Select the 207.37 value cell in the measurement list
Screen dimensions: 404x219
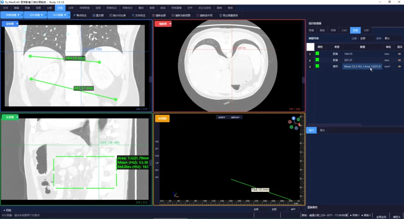pyautogui.click(x=362, y=60)
